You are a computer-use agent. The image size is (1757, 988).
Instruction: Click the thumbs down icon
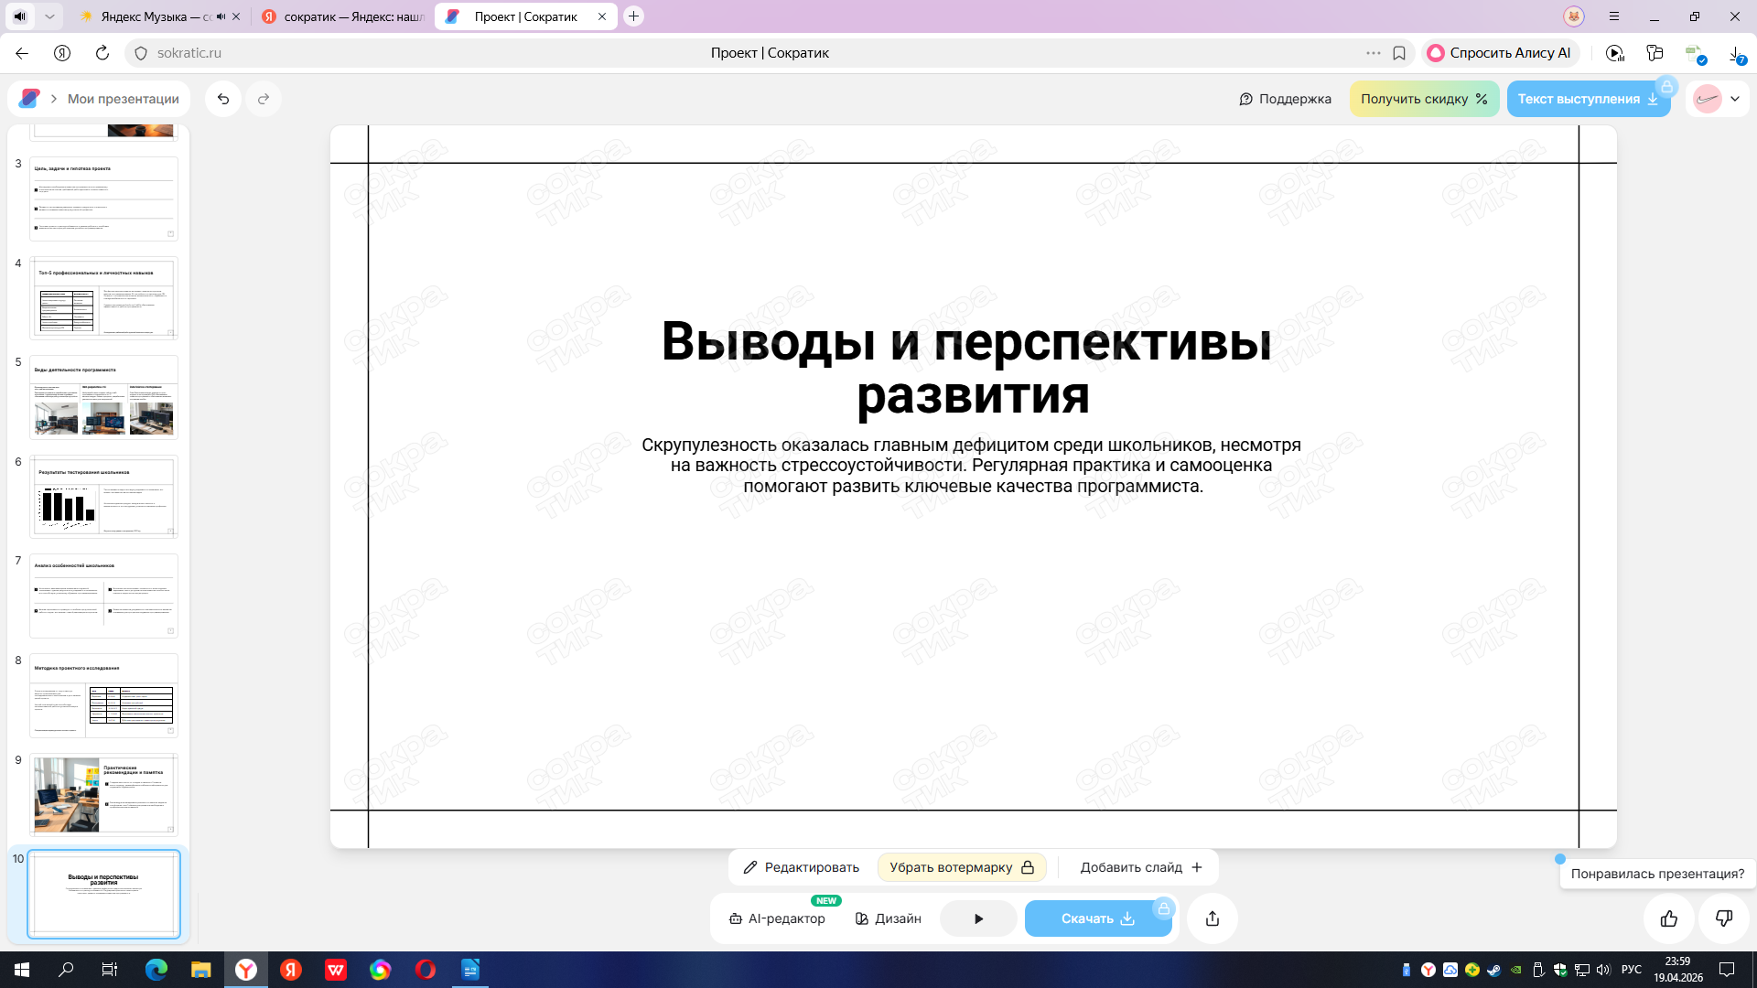(1724, 918)
